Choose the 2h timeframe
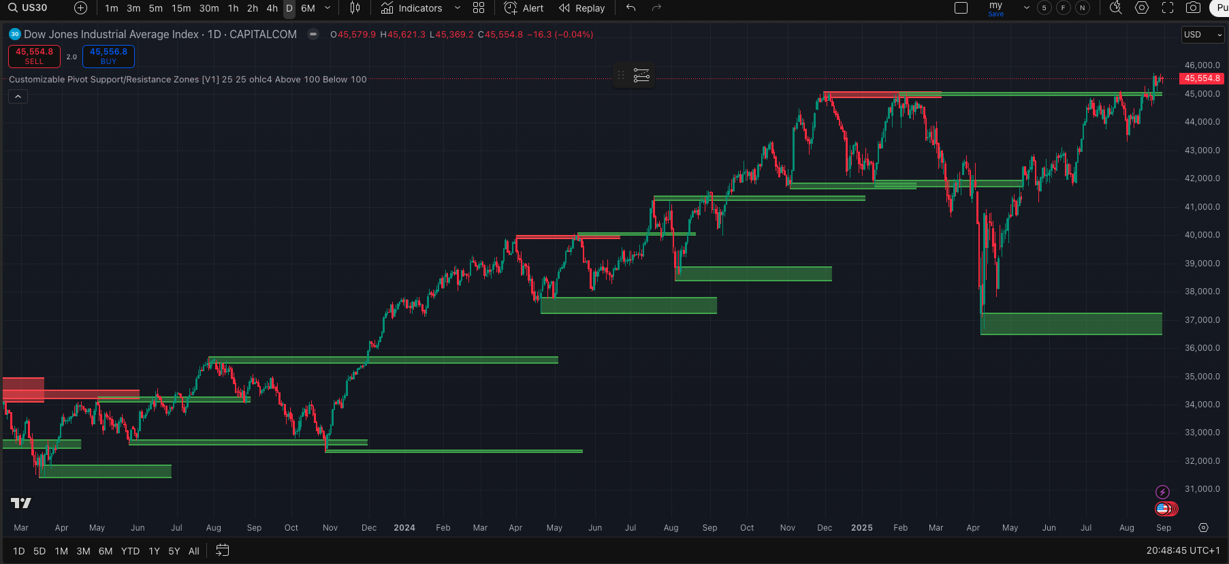 [x=253, y=8]
